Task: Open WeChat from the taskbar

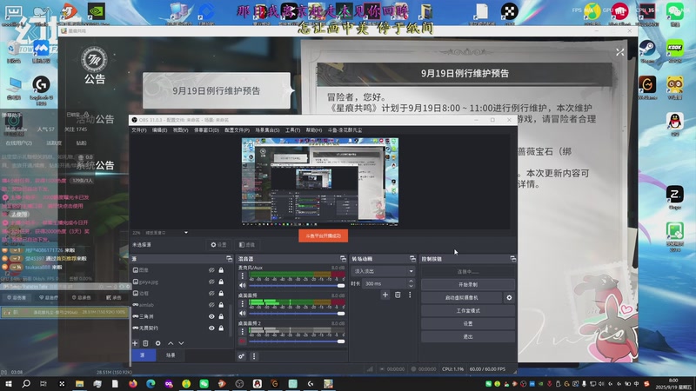Action: tap(204, 383)
